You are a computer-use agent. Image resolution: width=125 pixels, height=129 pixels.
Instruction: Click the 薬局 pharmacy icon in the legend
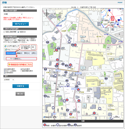69,125
